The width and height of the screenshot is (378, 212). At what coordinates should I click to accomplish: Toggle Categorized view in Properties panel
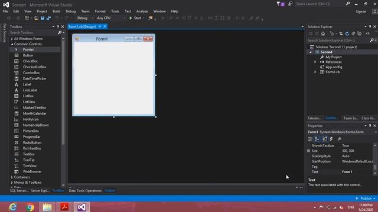pyautogui.click(x=310, y=139)
